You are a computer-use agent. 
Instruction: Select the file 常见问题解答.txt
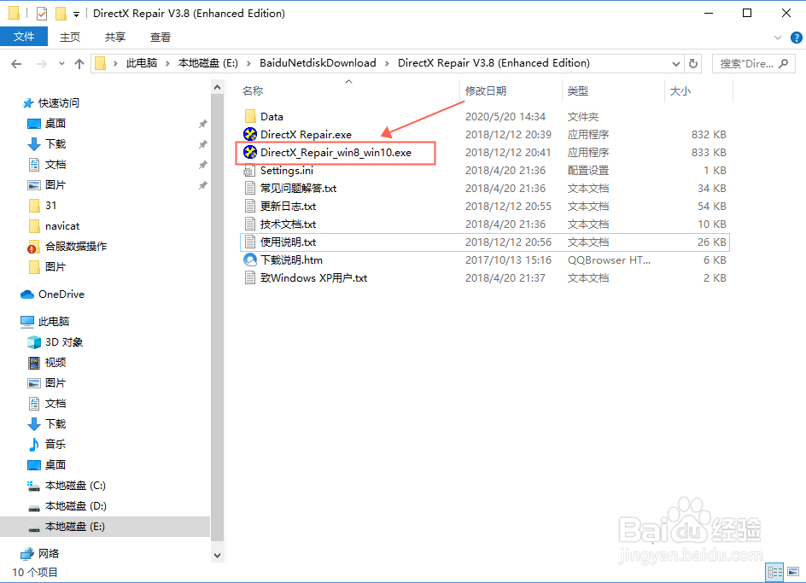(299, 189)
